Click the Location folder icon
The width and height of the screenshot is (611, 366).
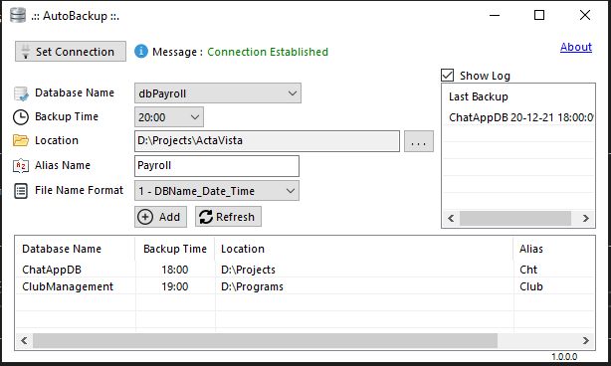click(21, 140)
